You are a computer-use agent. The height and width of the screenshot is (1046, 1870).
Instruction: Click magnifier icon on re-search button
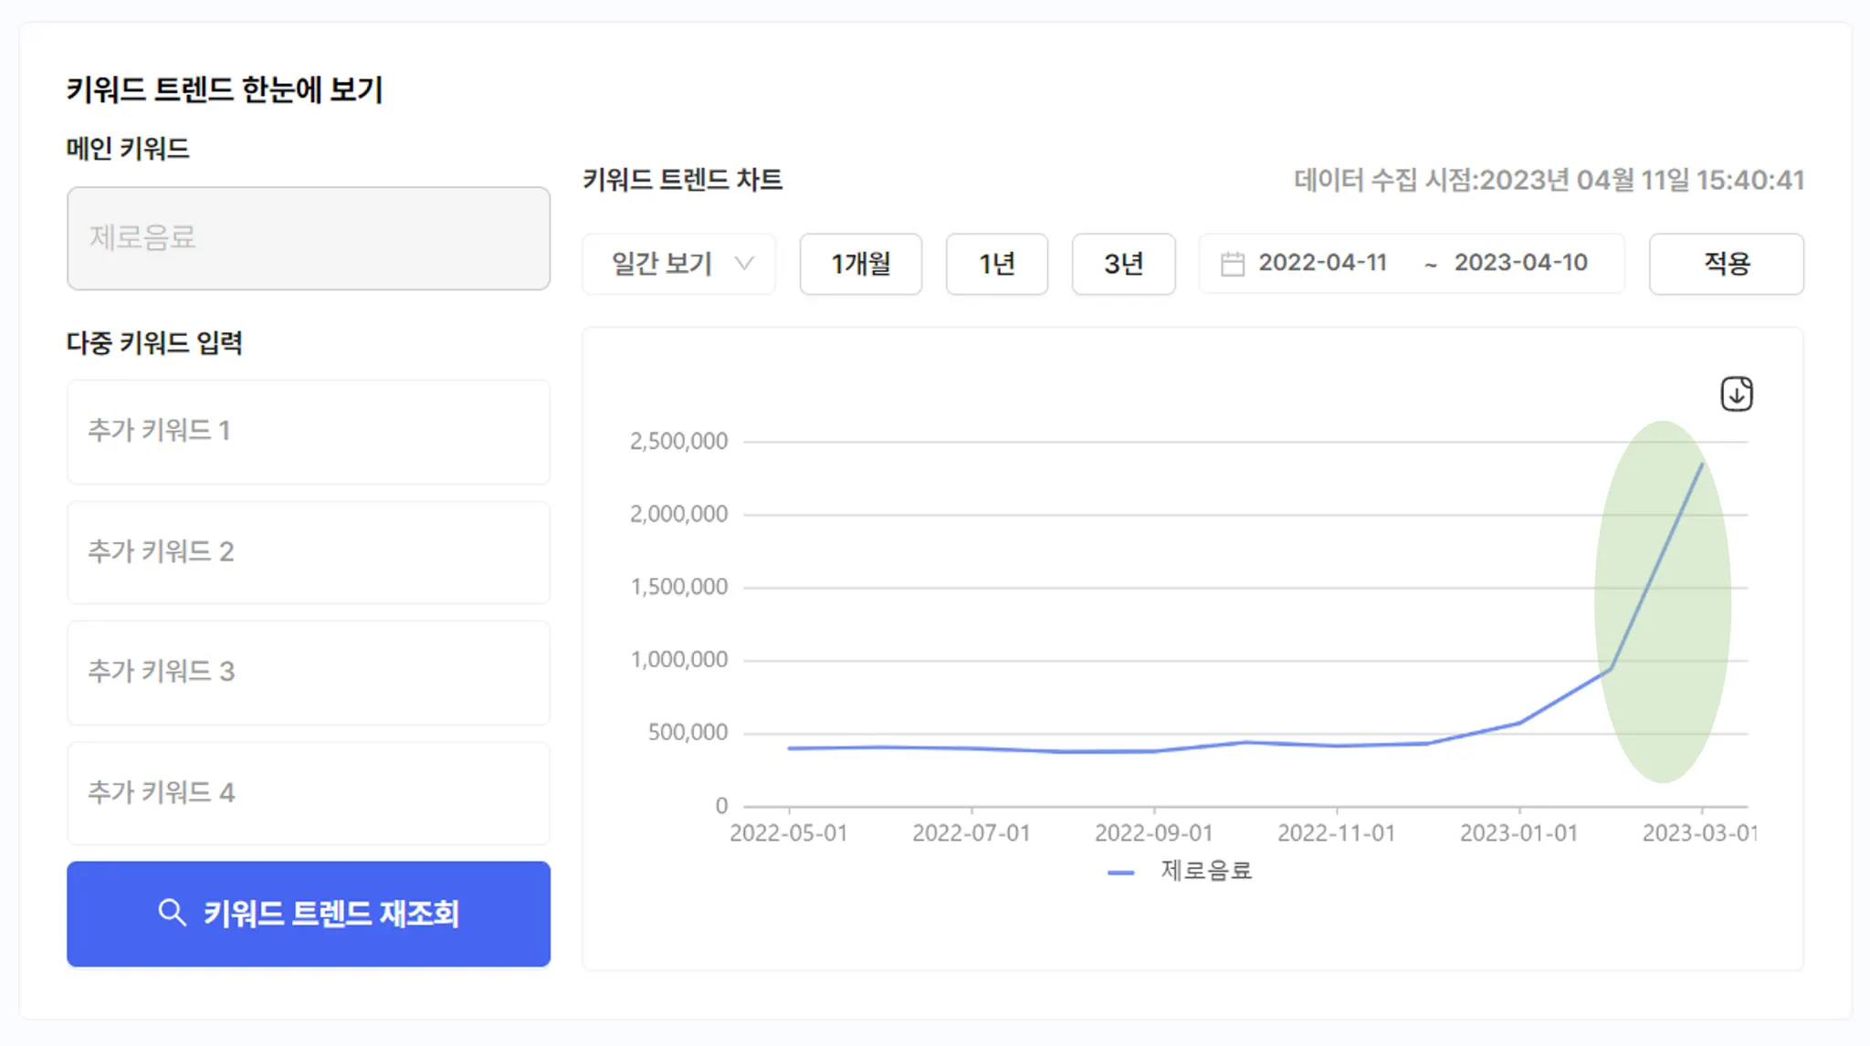coord(172,912)
